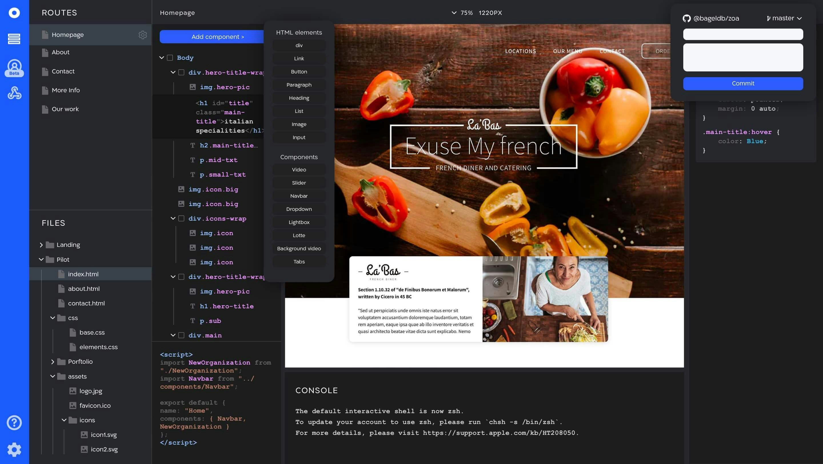This screenshot has width=823, height=464.
Task: Open the help question mark icon
Action: (14, 423)
